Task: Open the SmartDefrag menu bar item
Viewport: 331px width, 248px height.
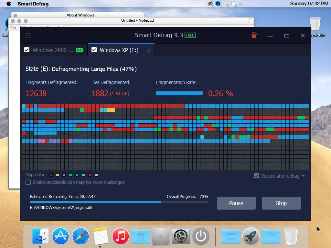Action: click(x=33, y=4)
